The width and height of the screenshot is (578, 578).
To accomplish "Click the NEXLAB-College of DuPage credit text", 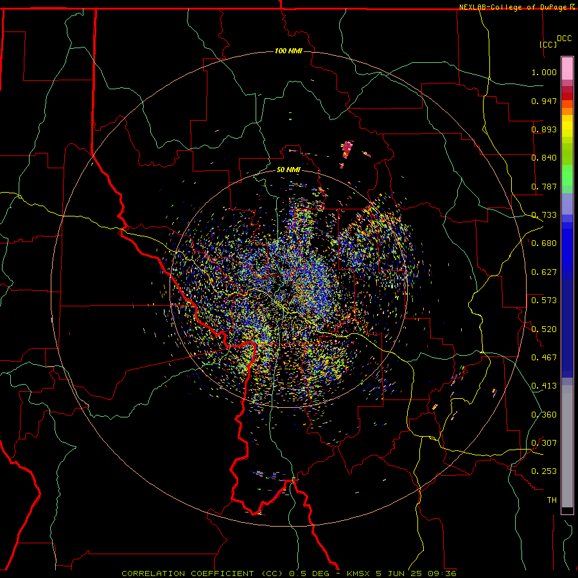I will pyautogui.click(x=512, y=7).
